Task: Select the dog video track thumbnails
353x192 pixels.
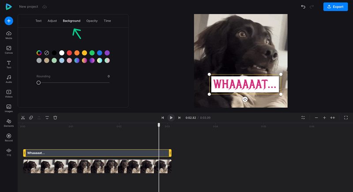Action: [97, 166]
